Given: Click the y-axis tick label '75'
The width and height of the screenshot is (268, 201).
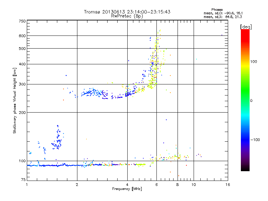Looking at the screenshot, I should (x=23, y=180).
